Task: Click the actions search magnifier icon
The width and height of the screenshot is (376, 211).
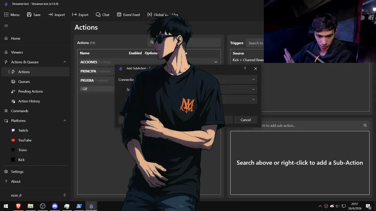Action: click(152, 42)
